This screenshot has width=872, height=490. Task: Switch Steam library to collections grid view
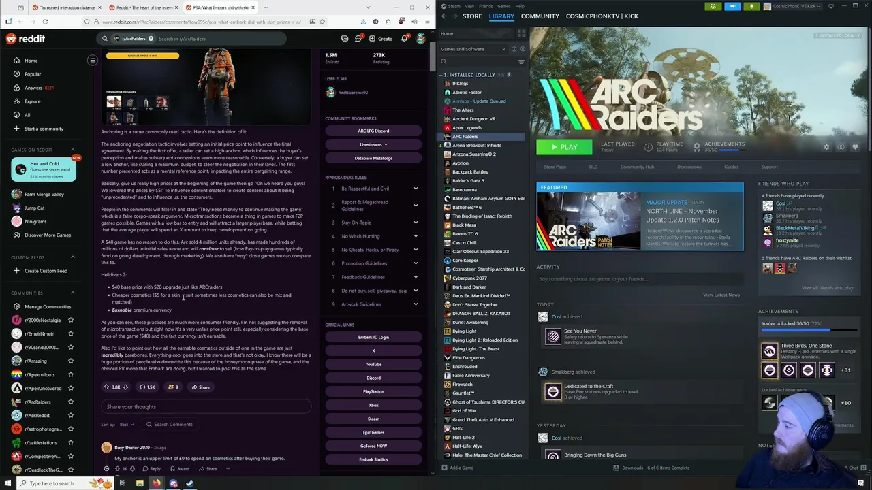click(521, 33)
